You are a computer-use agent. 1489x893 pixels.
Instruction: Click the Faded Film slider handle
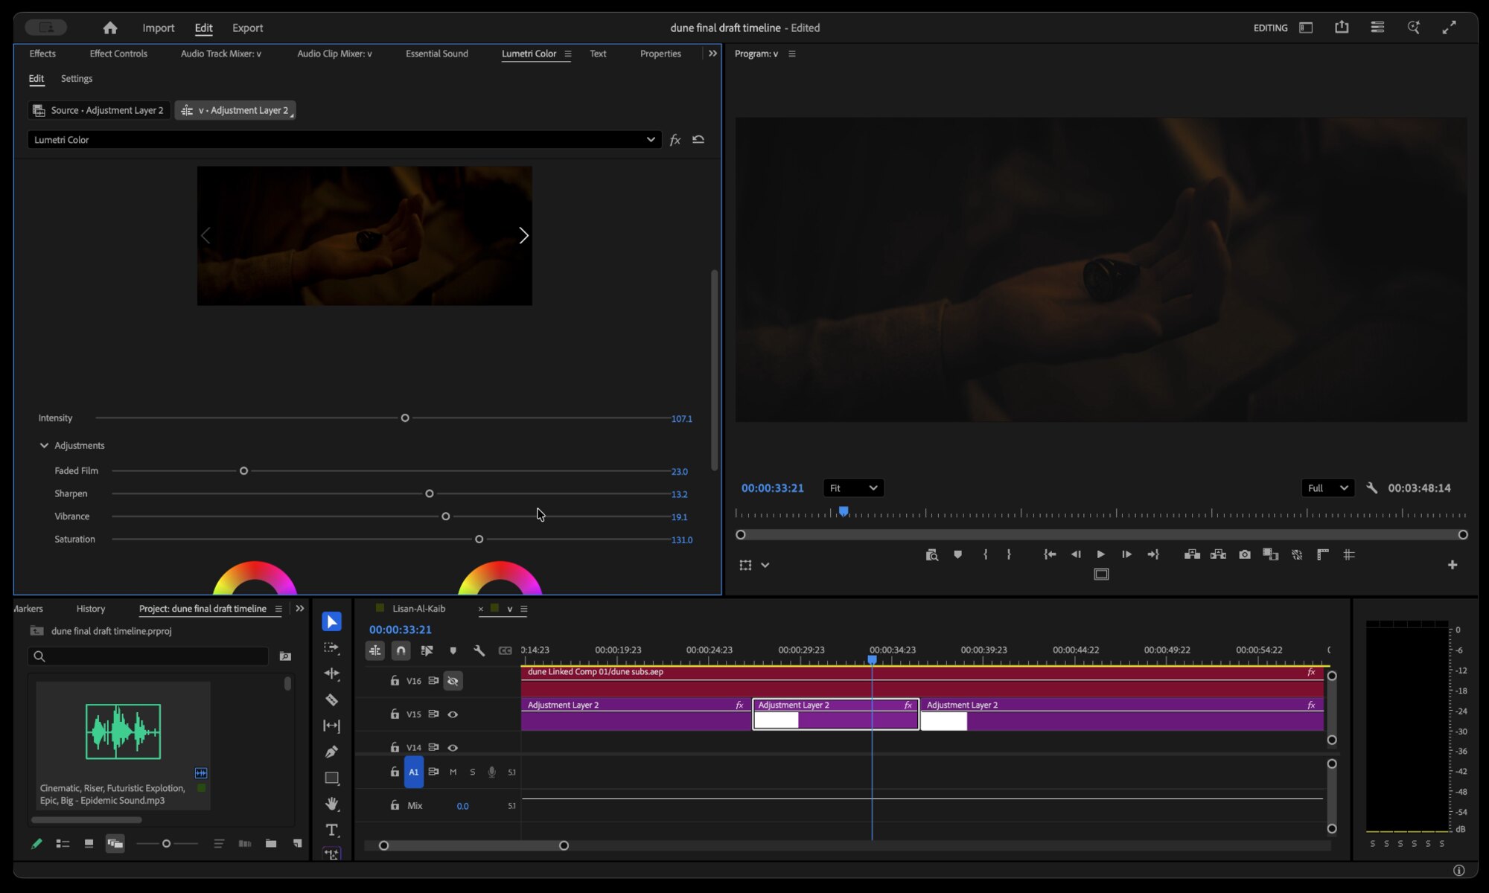[x=243, y=471]
